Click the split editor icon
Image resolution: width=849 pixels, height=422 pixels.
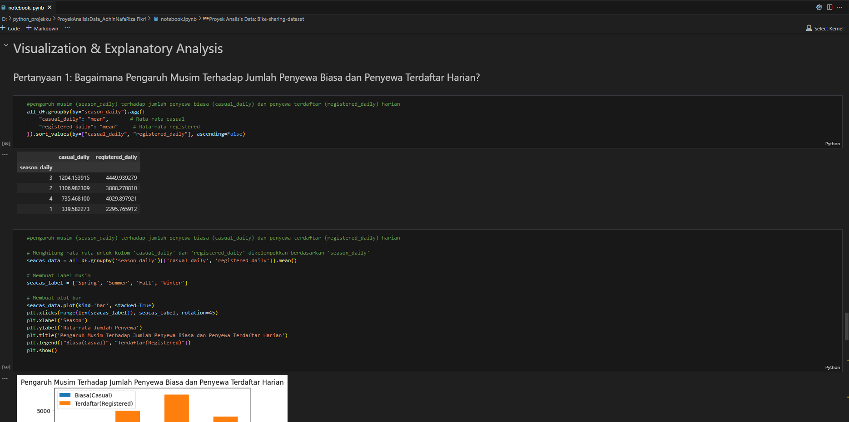click(x=829, y=7)
